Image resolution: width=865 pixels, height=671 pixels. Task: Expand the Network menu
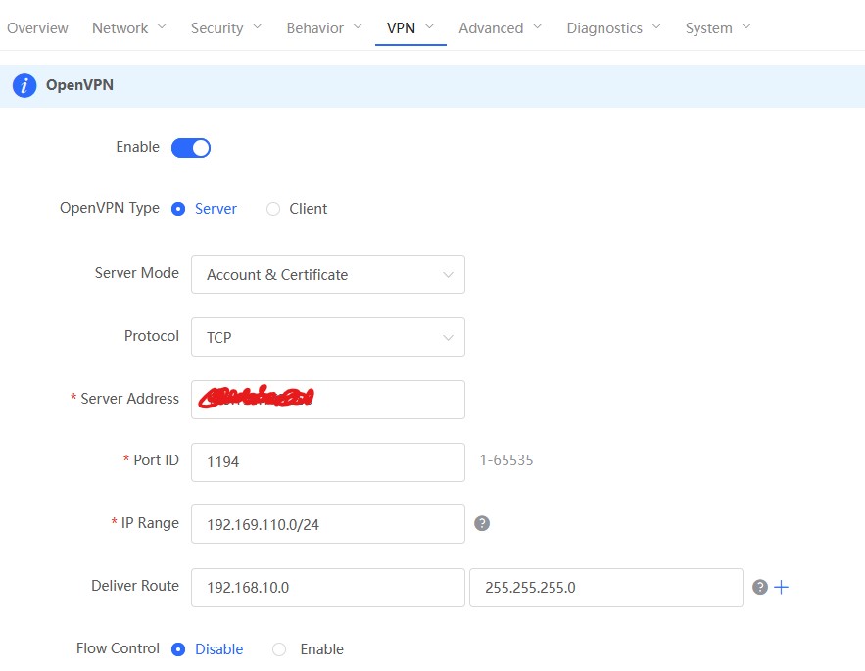128,27
